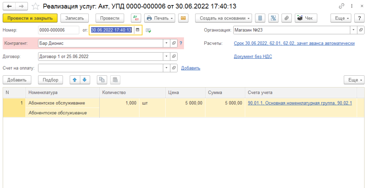Select unit cell шт

(152, 103)
